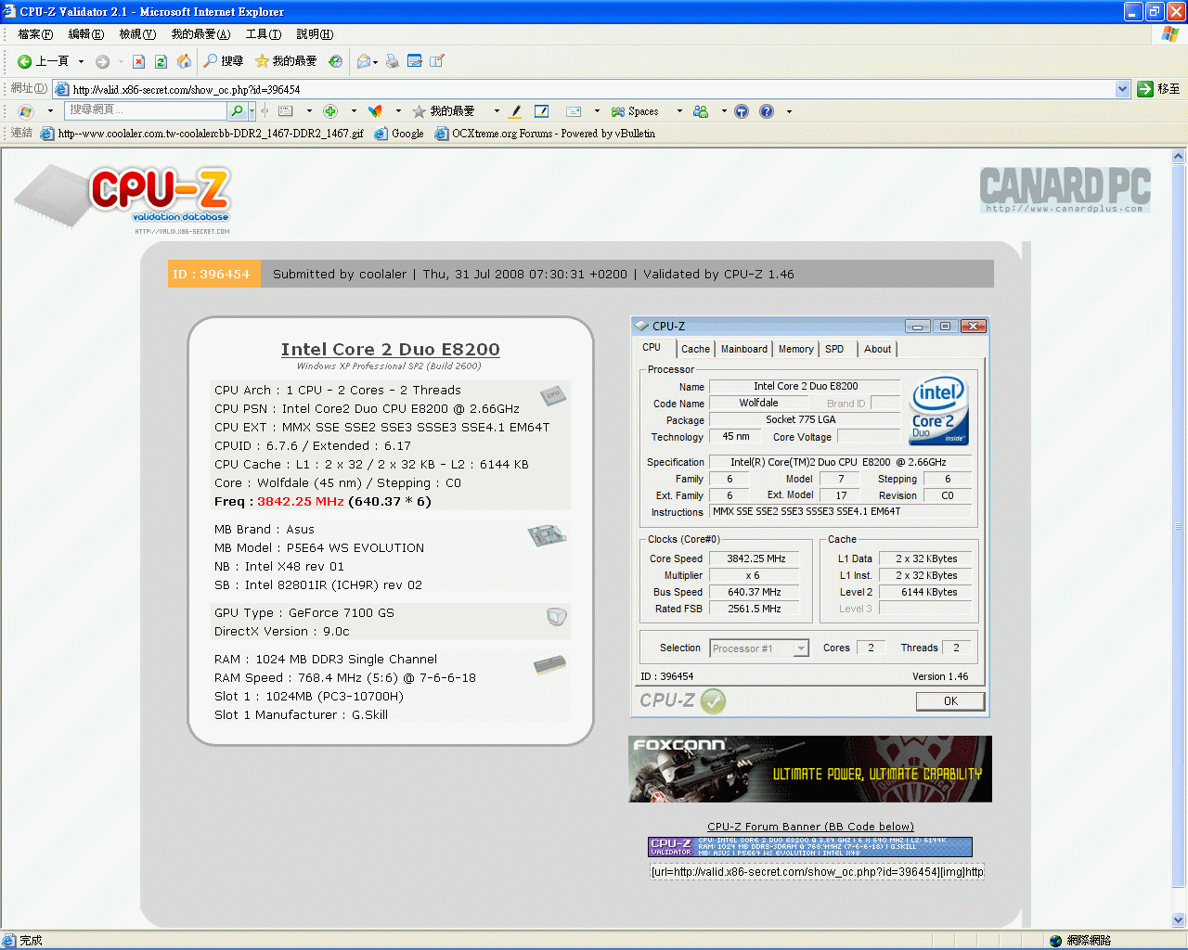
Task: Open the 我的最愛 favorites pane in IE toolbar
Action: [x=286, y=61]
